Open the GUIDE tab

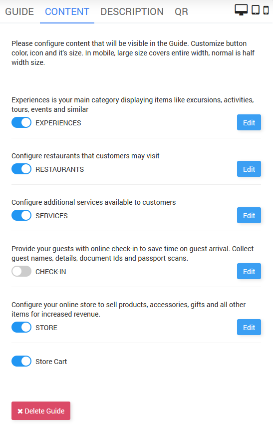[19, 11]
